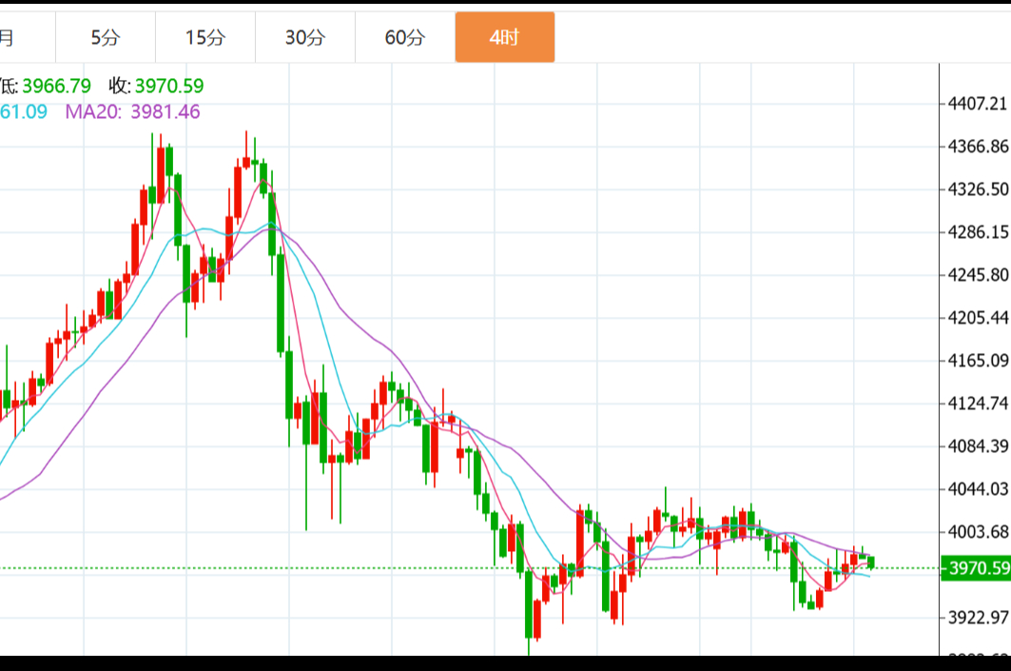Open the 30分 timeframe tab

tap(305, 38)
